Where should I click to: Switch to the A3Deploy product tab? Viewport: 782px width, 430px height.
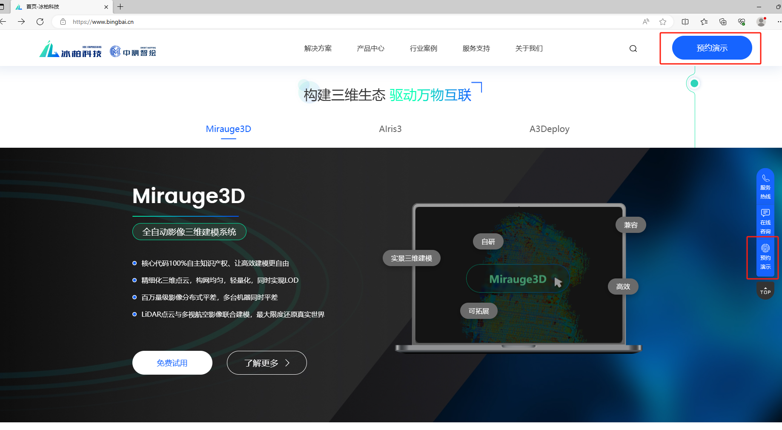tap(549, 129)
